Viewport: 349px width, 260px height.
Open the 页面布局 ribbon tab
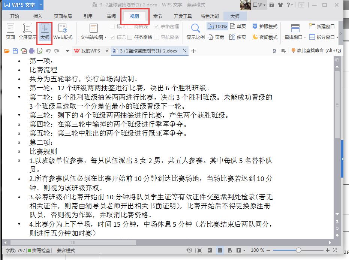point(63,16)
